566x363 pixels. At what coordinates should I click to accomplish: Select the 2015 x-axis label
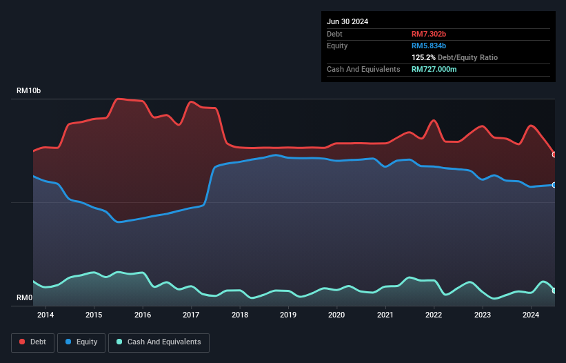pos(94,315)
